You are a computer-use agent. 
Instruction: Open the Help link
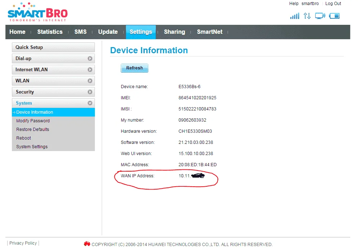(x=294, y=4)
